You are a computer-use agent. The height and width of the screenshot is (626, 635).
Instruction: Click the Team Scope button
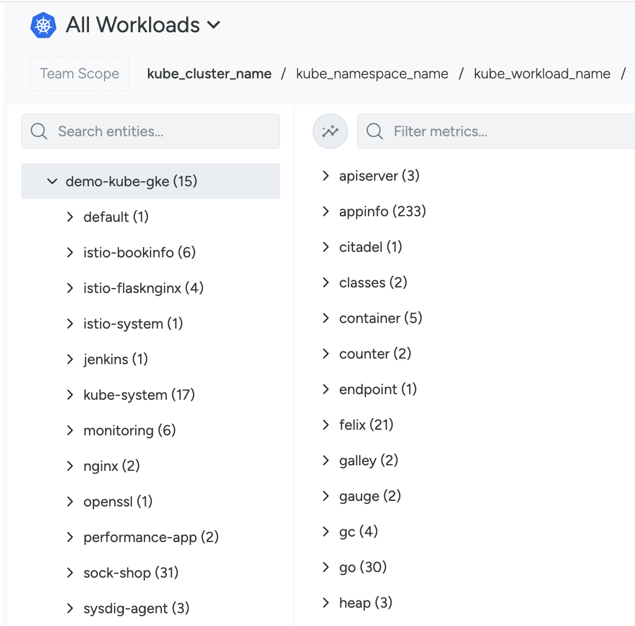(x=80, y=73)
